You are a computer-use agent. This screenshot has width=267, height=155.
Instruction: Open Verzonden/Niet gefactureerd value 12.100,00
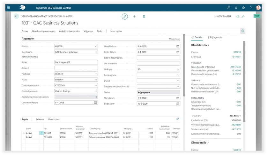click(236, 70)
